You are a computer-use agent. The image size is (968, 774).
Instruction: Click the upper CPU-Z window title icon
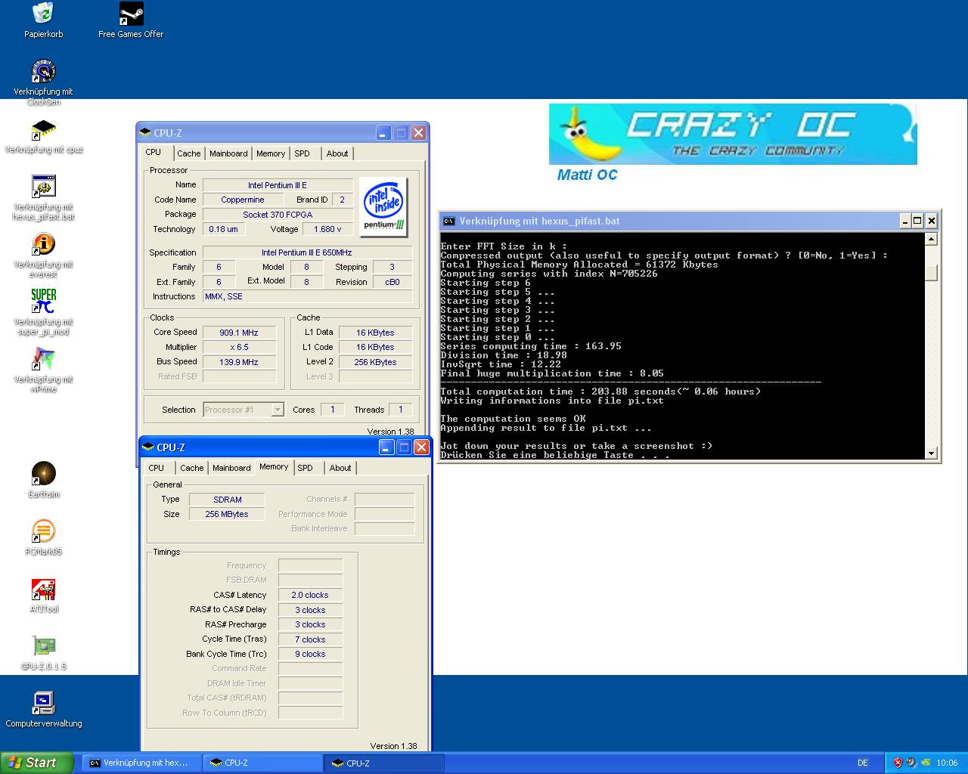[146, 132]
